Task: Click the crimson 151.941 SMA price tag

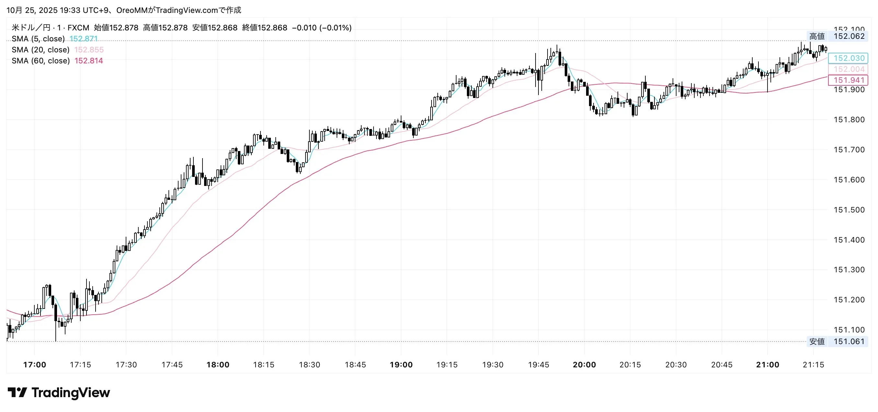Action: (849, 80)
